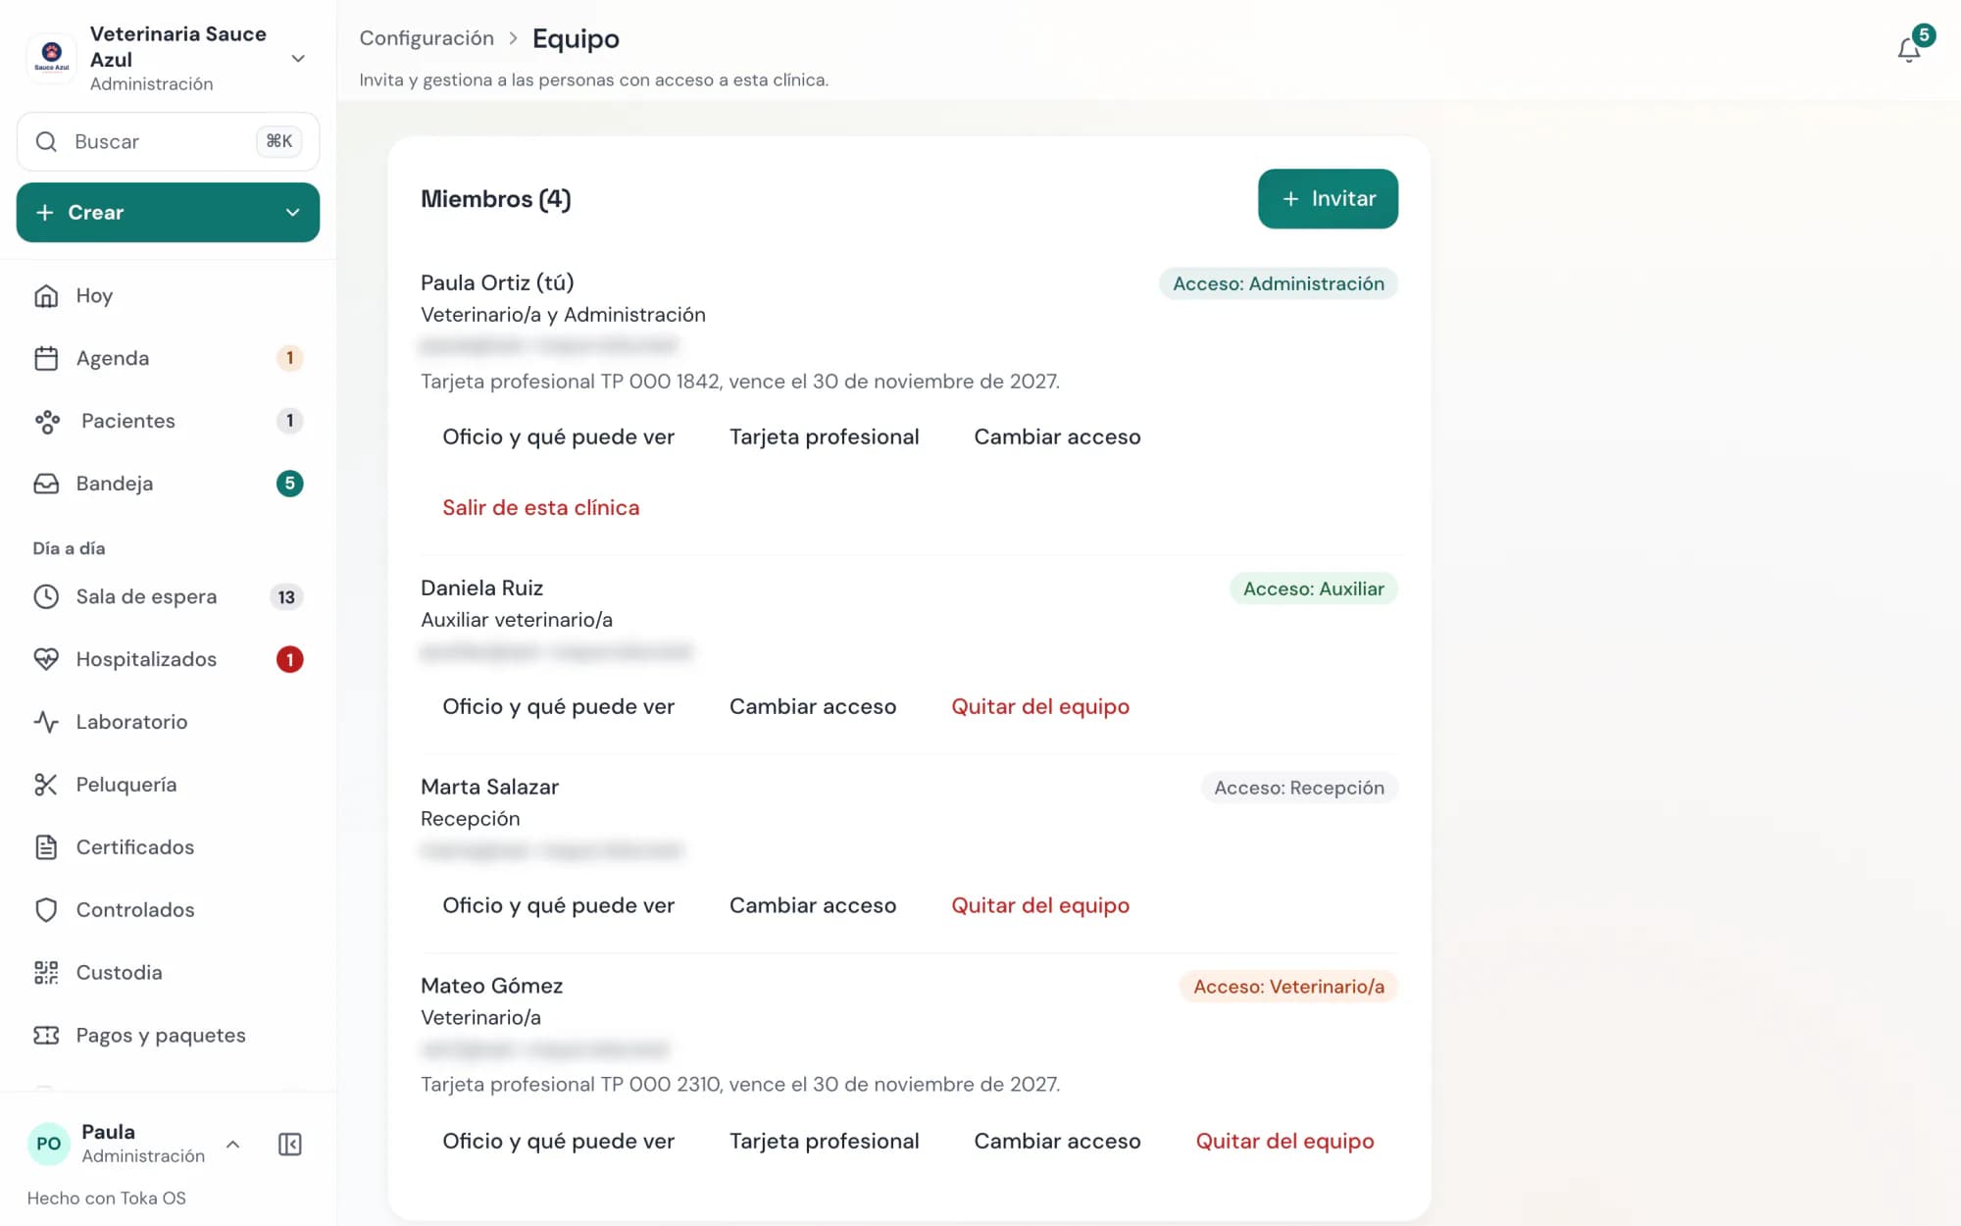Collapse sidebar with panel icon
This screenshot has height=1226, width=1961.
(x=289, y=1144)
